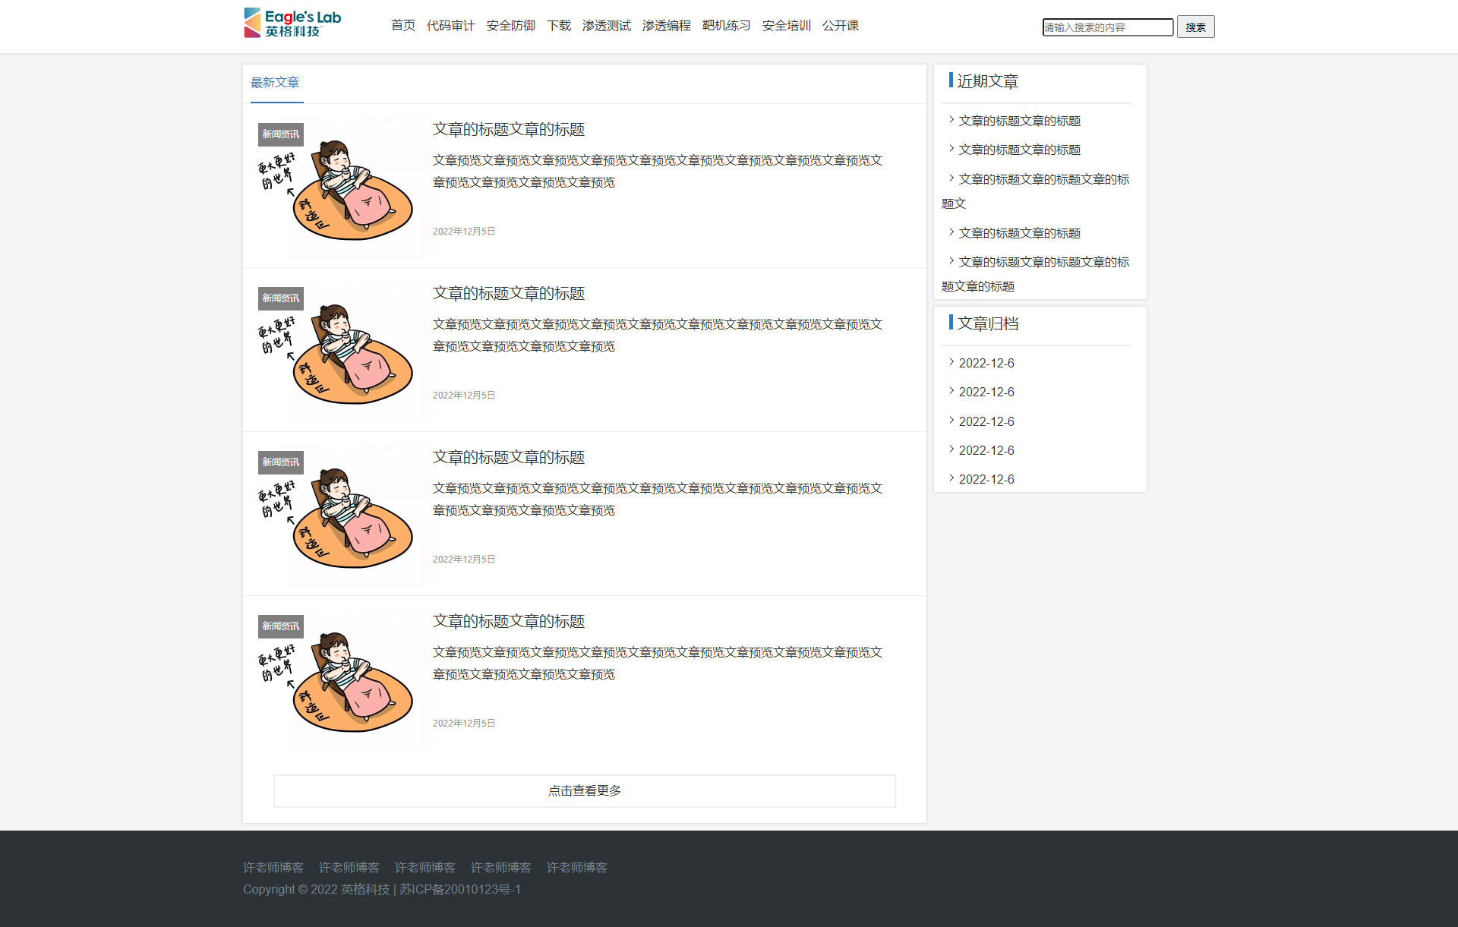
Task: Click the fourth article's cartoon thumbnail
Action: click(x=346, y=680)
